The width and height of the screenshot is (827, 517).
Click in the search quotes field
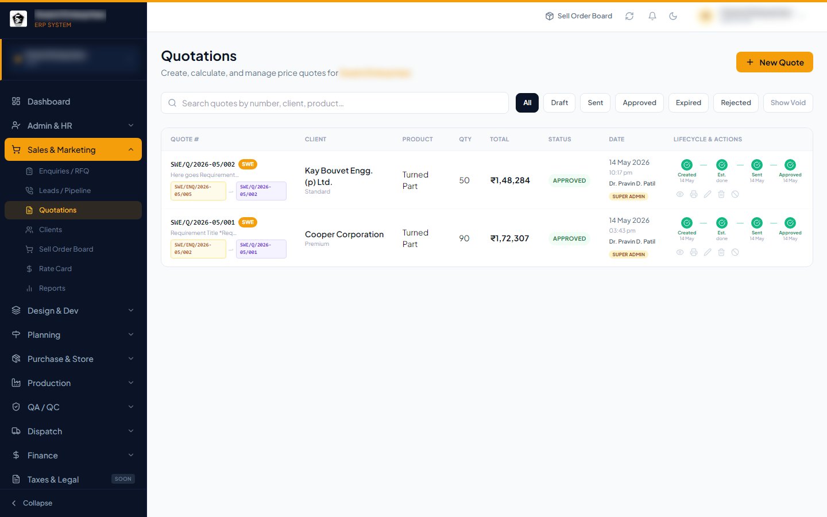[x=335, y=103]
